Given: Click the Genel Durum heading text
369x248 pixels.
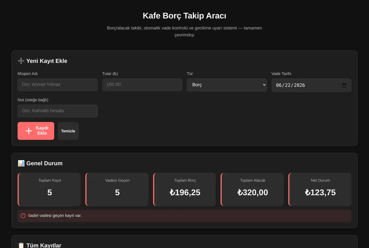Looking at the screenshot, I should 44,163.
